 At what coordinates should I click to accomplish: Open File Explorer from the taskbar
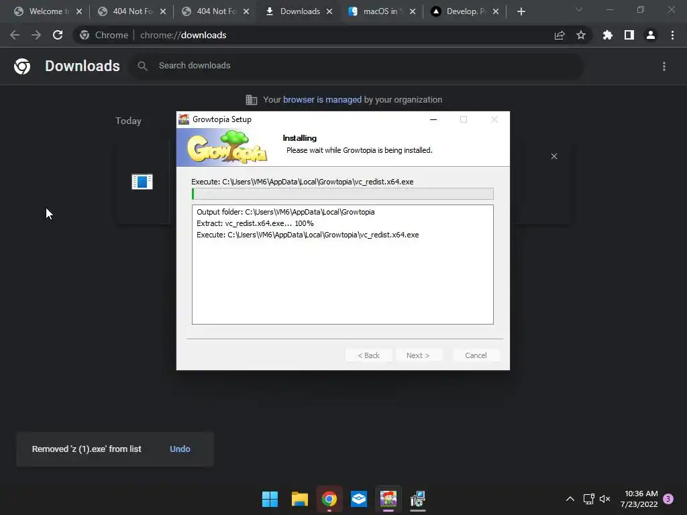click(300, 499)
